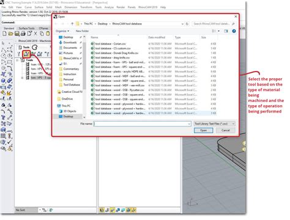
Task: Select Pictures in navigation pane
Action: (68, 53)
